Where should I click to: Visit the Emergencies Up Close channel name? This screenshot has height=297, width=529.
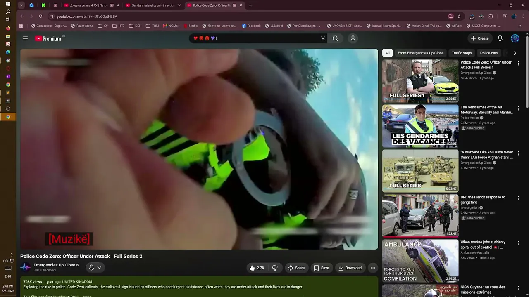coord(54,265)
